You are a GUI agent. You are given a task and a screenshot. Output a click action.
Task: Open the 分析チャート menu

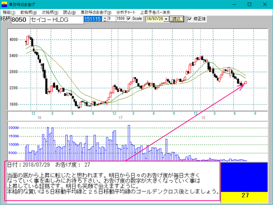pos(126,13)
